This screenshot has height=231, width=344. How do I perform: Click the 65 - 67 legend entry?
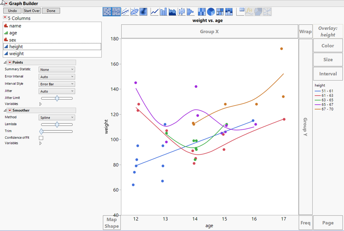324,105
